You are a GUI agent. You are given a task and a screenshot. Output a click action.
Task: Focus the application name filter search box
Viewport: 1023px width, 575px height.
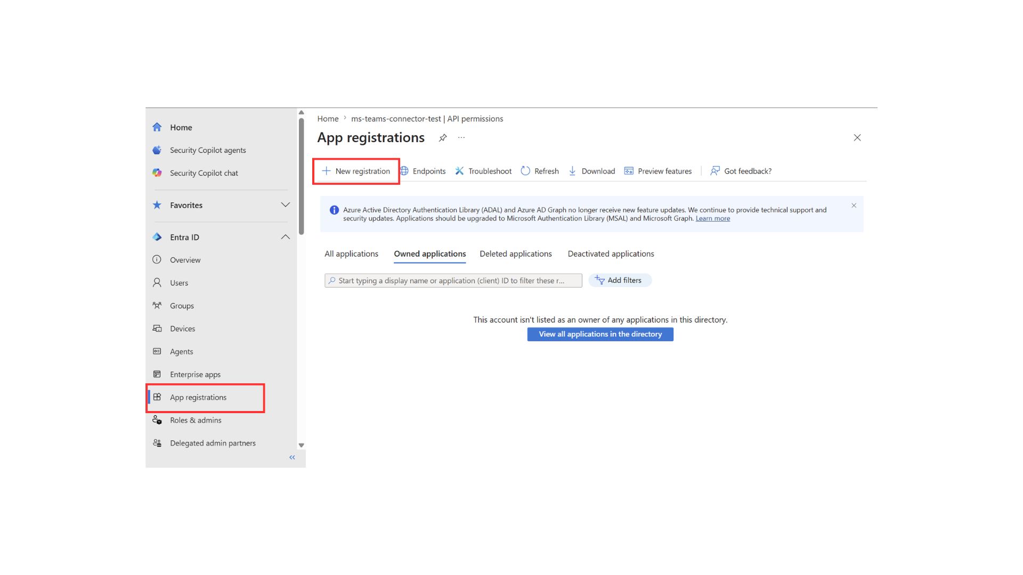453,281
